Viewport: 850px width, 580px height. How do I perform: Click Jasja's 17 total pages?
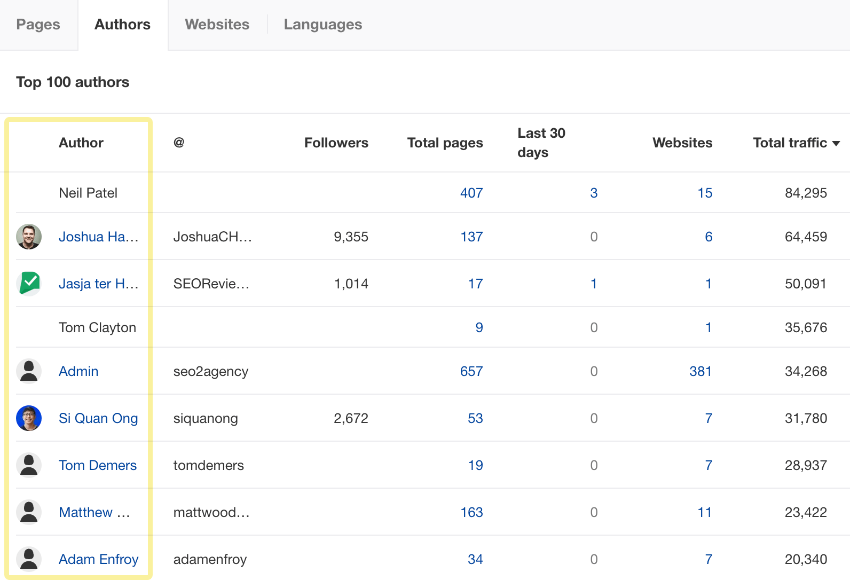pyautogui.click(x=475, y=284)
